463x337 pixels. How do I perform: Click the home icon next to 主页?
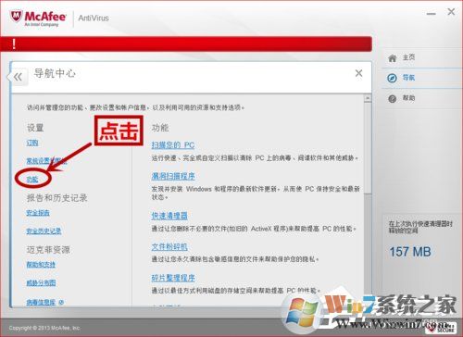tap(393, 58)
